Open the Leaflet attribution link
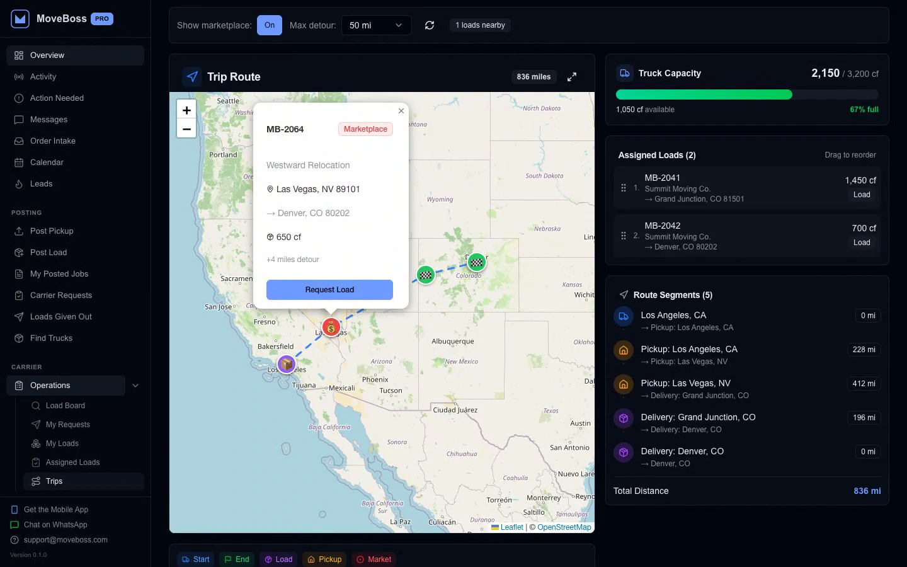This screenshot has height=567, width=907. click(x=508, y=527)
